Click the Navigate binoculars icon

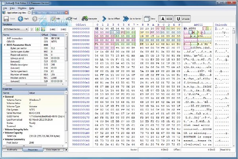pyautogui.click(x=85, y=19)
